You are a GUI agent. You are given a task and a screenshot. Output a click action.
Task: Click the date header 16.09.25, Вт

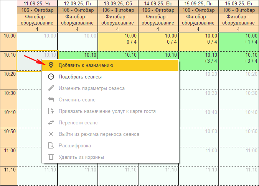pyautogui.click(x=239, y=3)
